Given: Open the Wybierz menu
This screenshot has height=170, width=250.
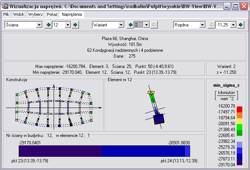Looking at the screenshot, I should pyautogui.click(x=36, y=14).
